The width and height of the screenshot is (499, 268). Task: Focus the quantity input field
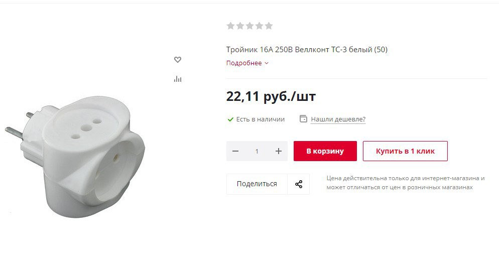pos(257,151)
